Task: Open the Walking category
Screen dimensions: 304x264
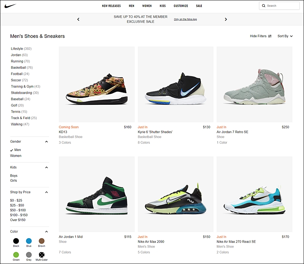Action: point(20,124)
